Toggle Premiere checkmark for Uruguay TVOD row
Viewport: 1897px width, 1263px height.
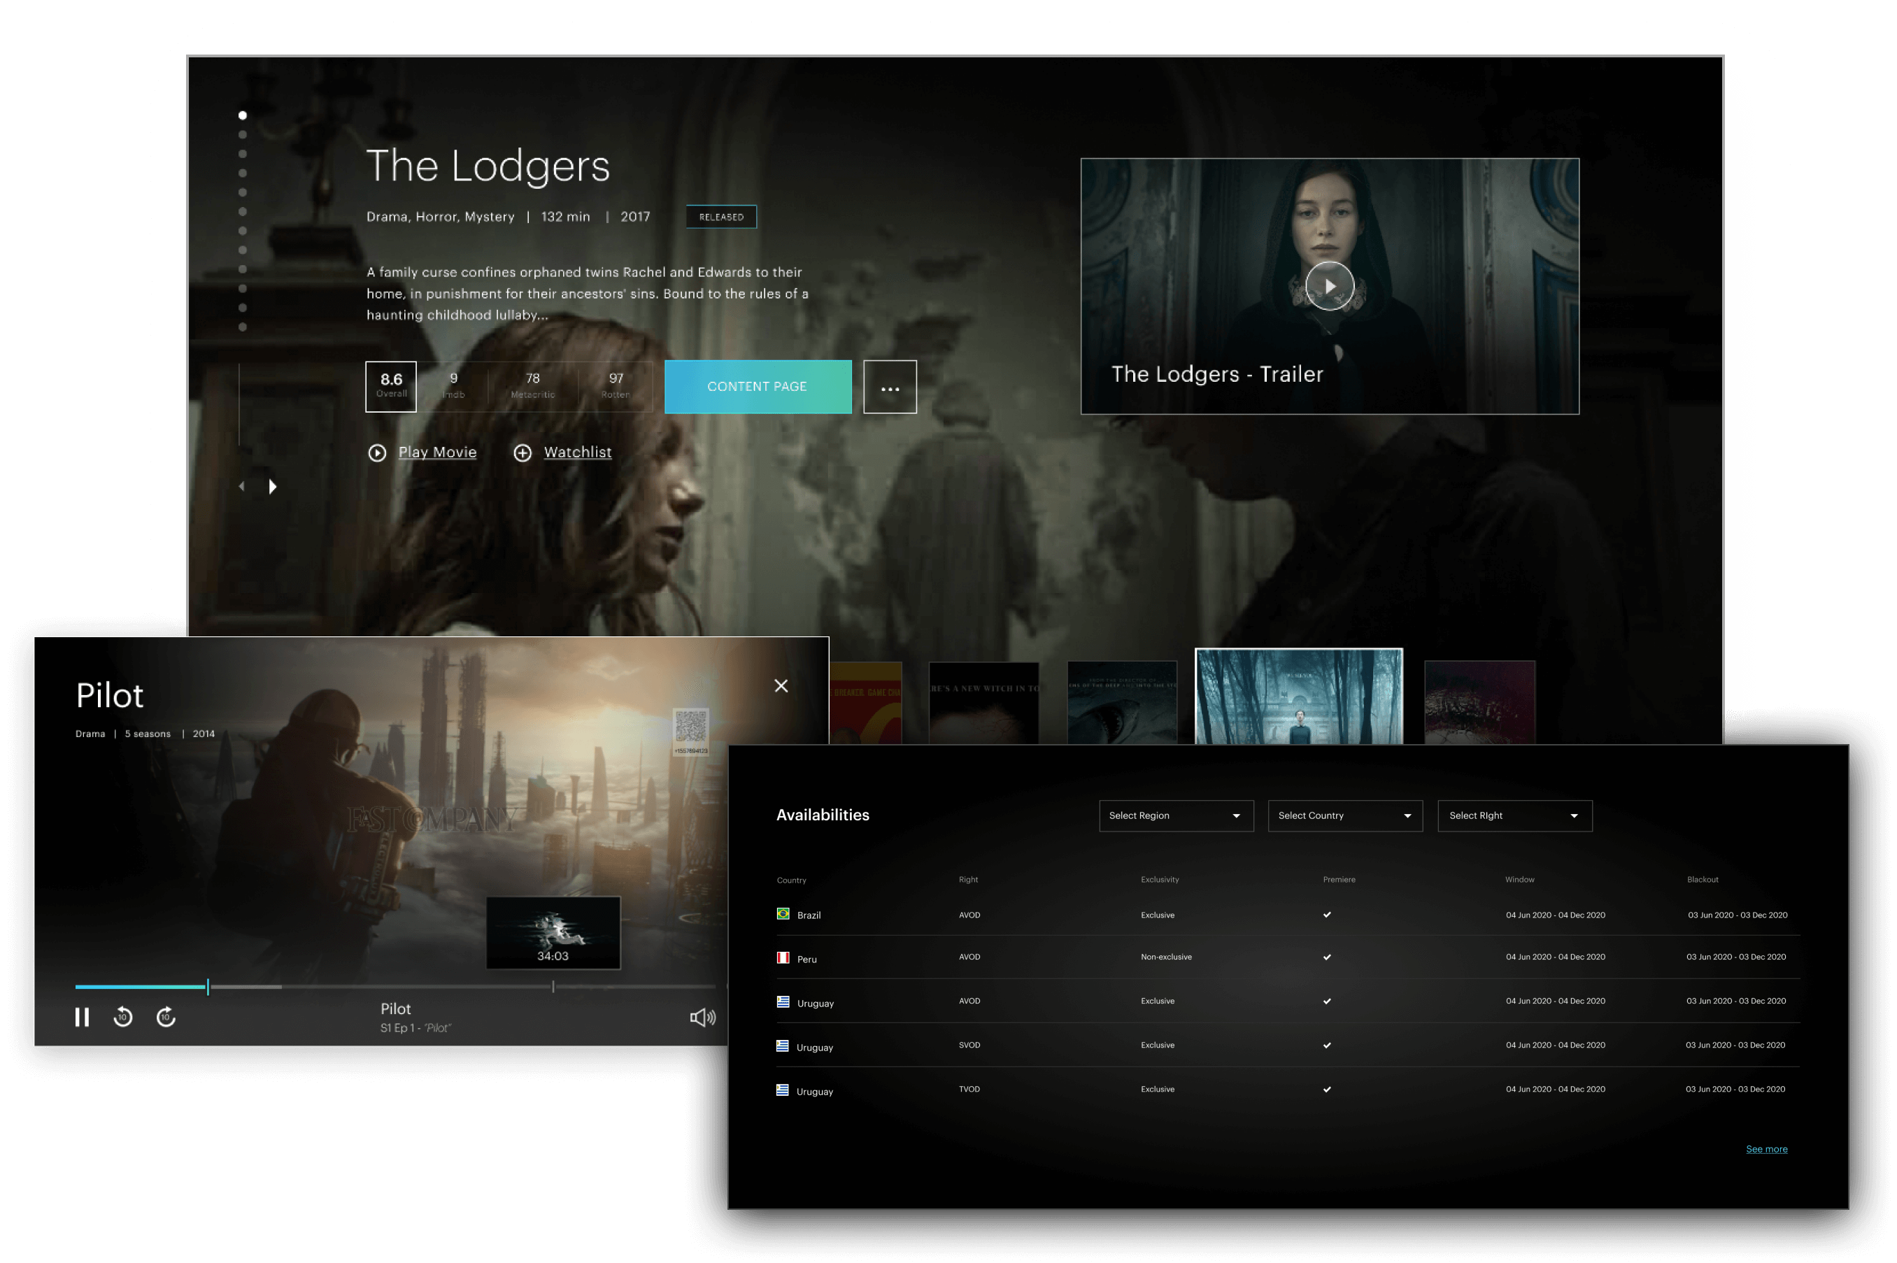click(x=1327, y=1090)
